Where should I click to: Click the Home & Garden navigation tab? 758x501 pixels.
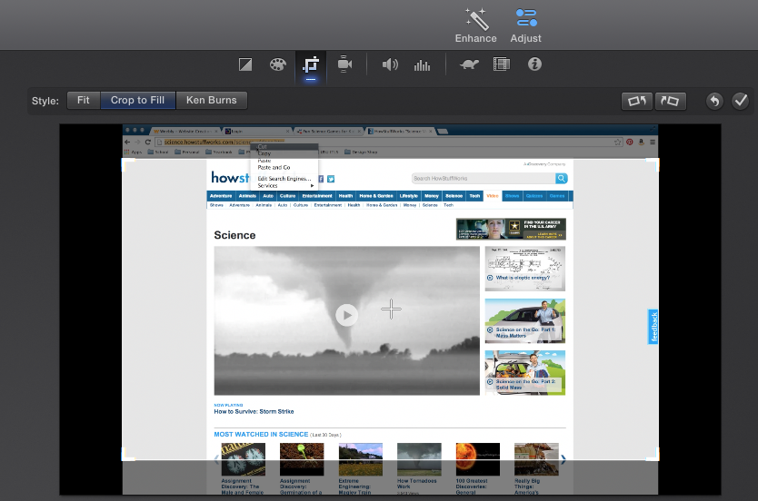click(x=375, y=196)
